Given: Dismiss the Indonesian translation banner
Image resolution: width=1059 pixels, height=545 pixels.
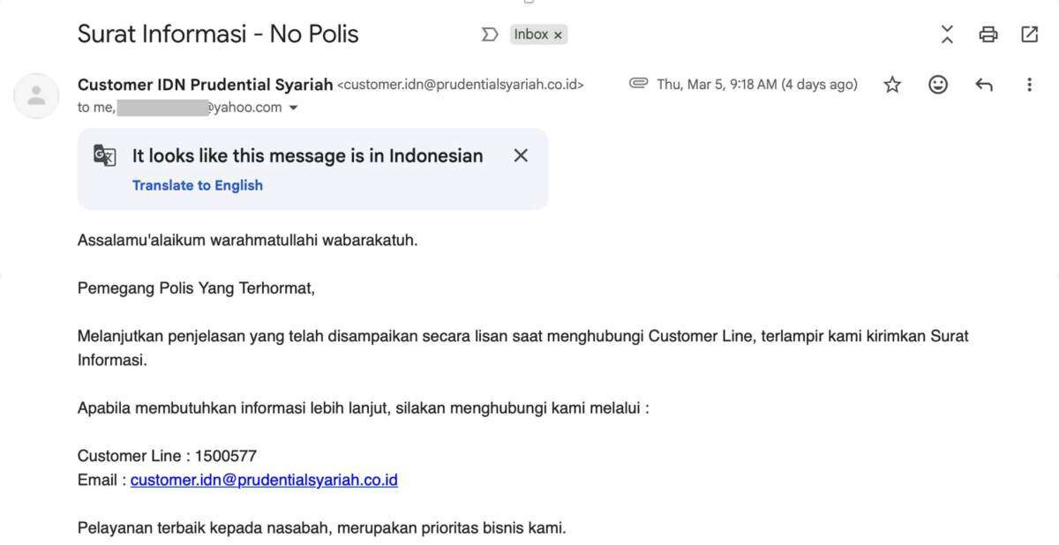Looking at the screenshot, I should 521,156.
